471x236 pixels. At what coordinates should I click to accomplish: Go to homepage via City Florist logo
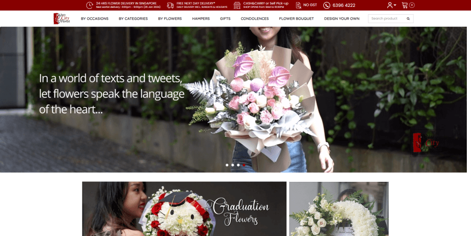[62, 18]
